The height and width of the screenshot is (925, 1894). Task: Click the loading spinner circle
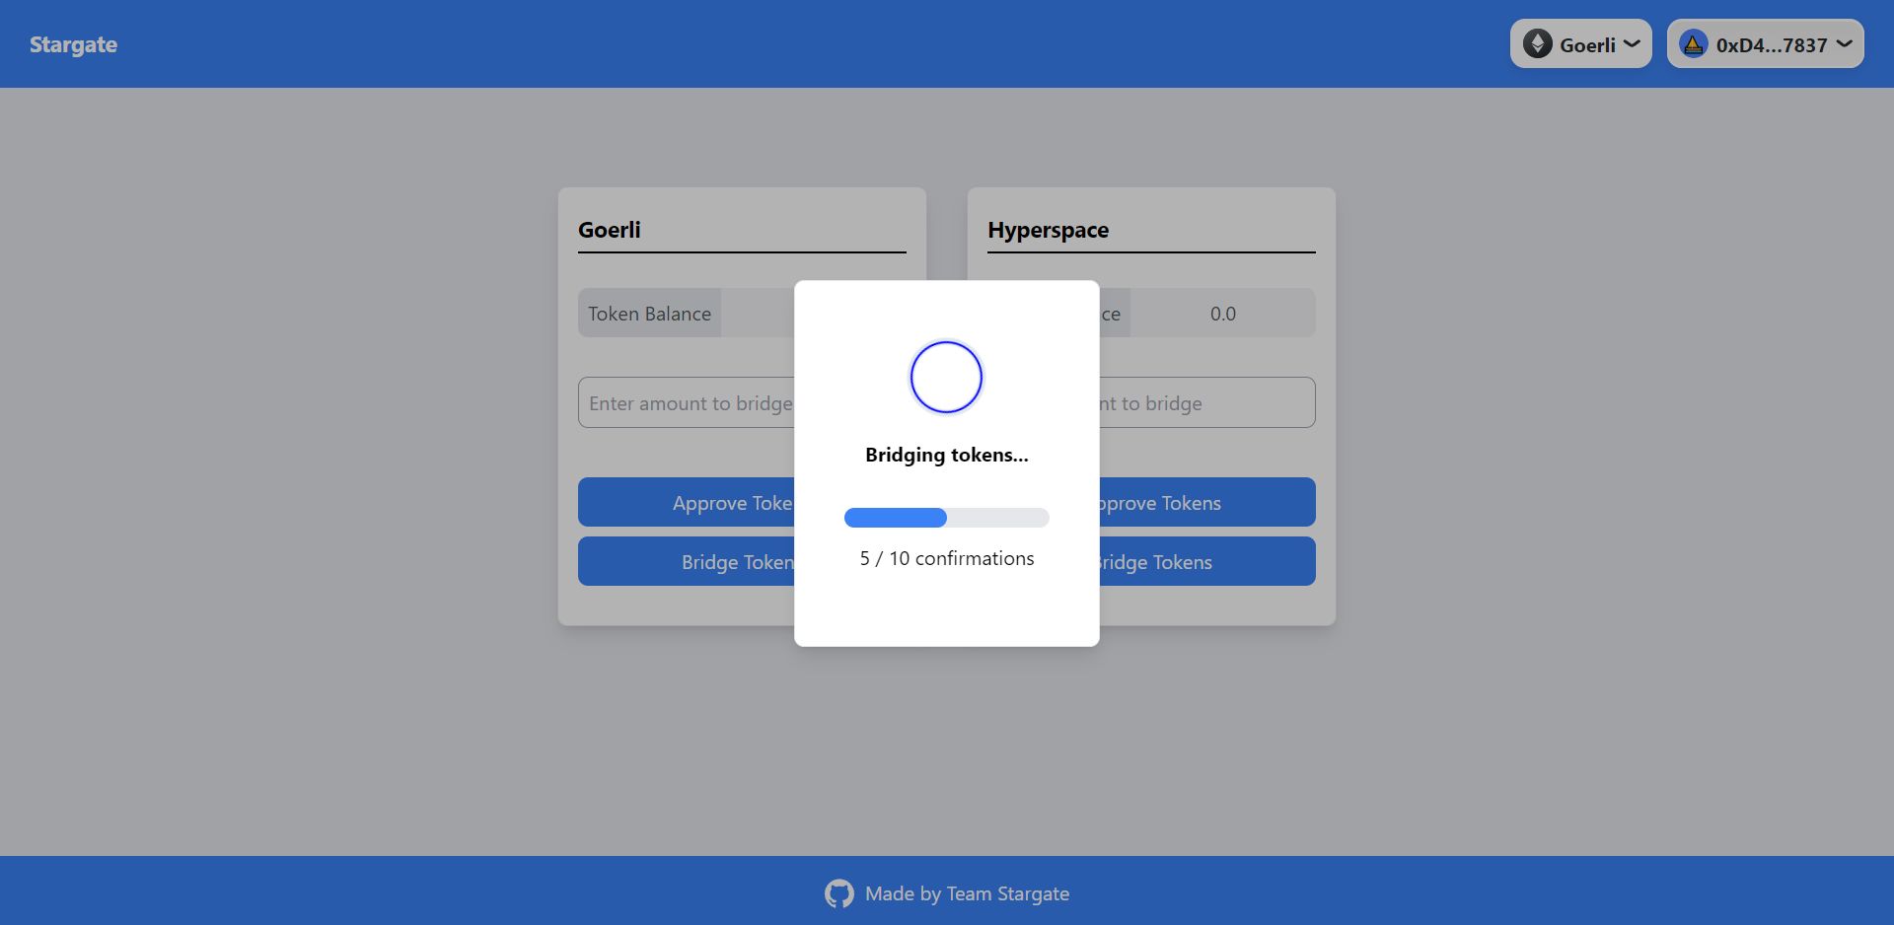(x=946, y=377)
